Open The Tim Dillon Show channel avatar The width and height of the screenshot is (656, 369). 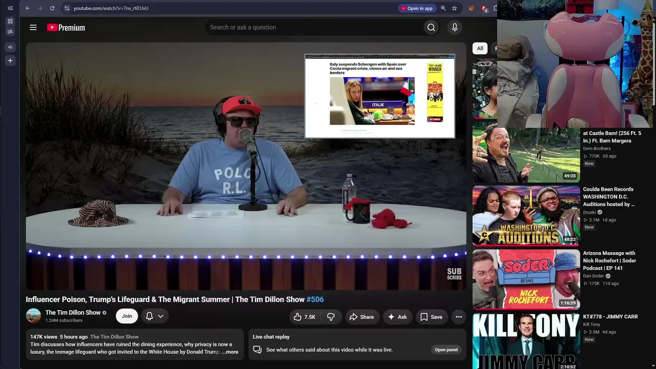[33, 316]
